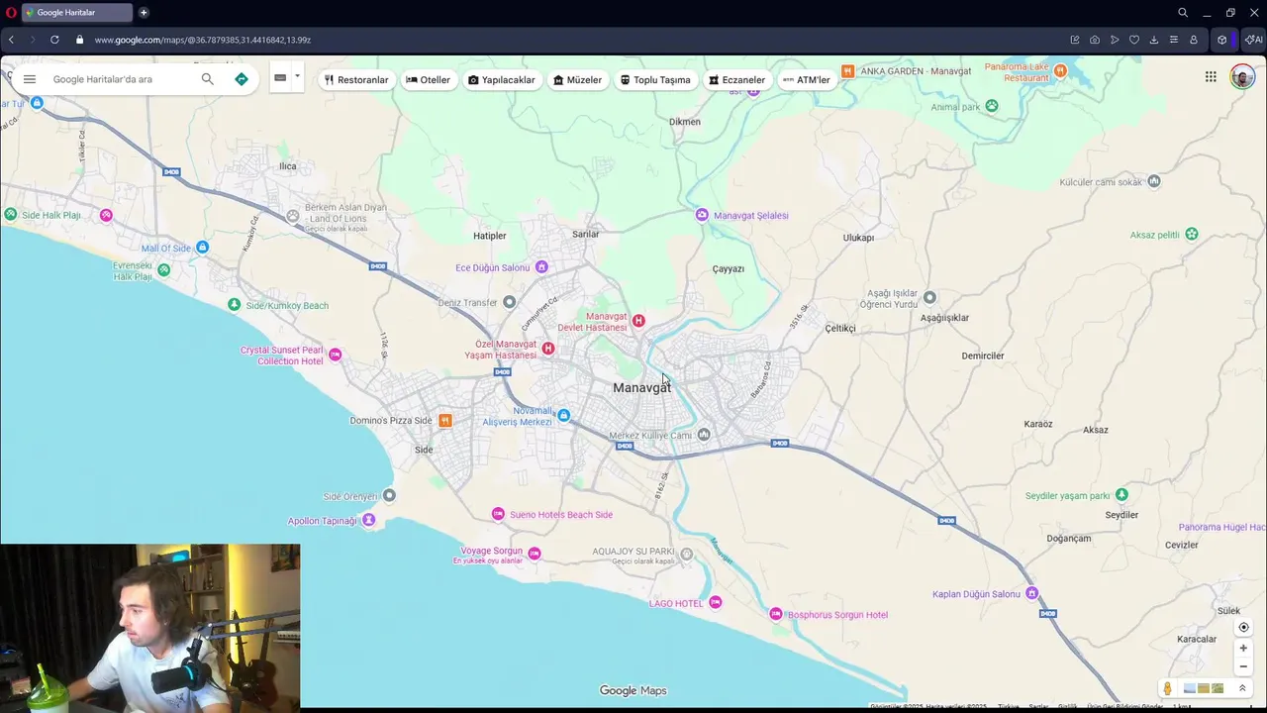The image size is (1267, 713).
Task: Select the Oteller filter chip
Action: [428, 80]
